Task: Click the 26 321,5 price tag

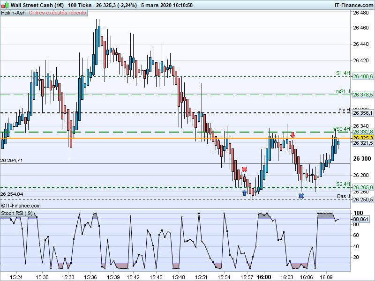Action: tap(363, 143)
